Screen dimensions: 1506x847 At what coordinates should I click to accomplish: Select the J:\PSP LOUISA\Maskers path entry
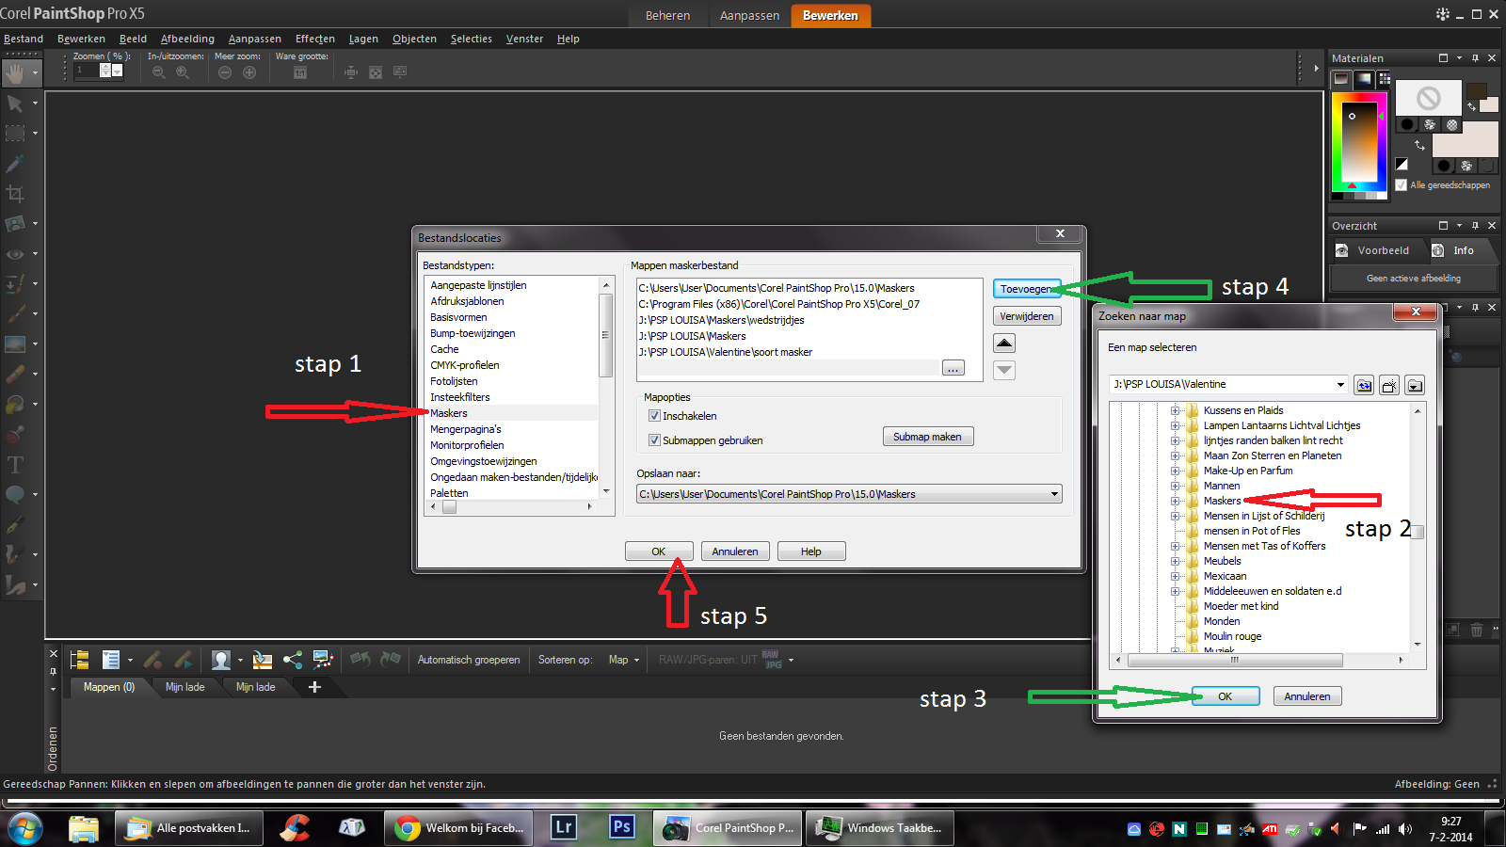click(693, 336)
